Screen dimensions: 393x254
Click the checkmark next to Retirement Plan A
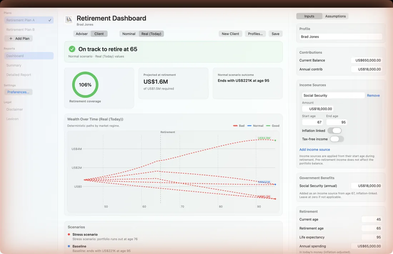(50, 20)
